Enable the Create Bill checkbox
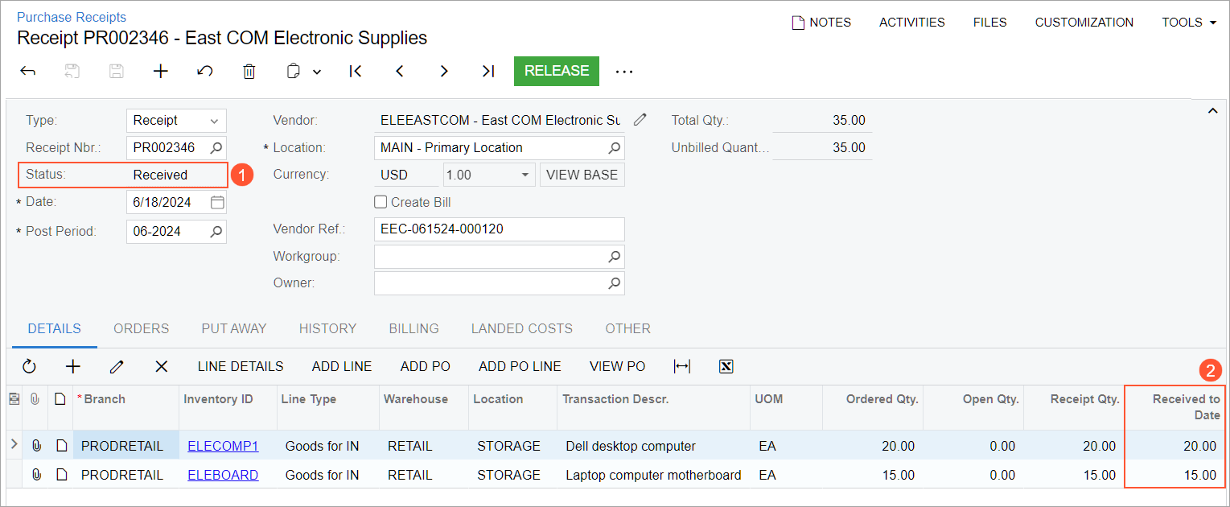This screenshot has height=507, width=1230. coord(381,202)
